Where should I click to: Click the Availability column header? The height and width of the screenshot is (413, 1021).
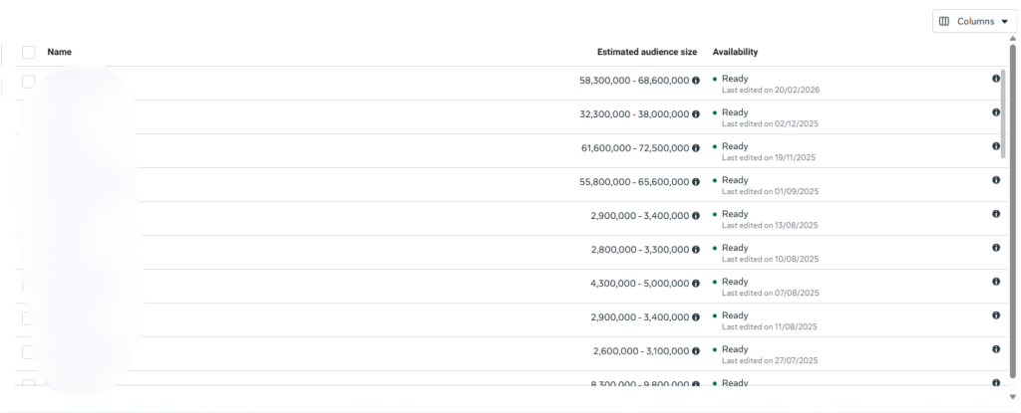click(x=734, y=52)
